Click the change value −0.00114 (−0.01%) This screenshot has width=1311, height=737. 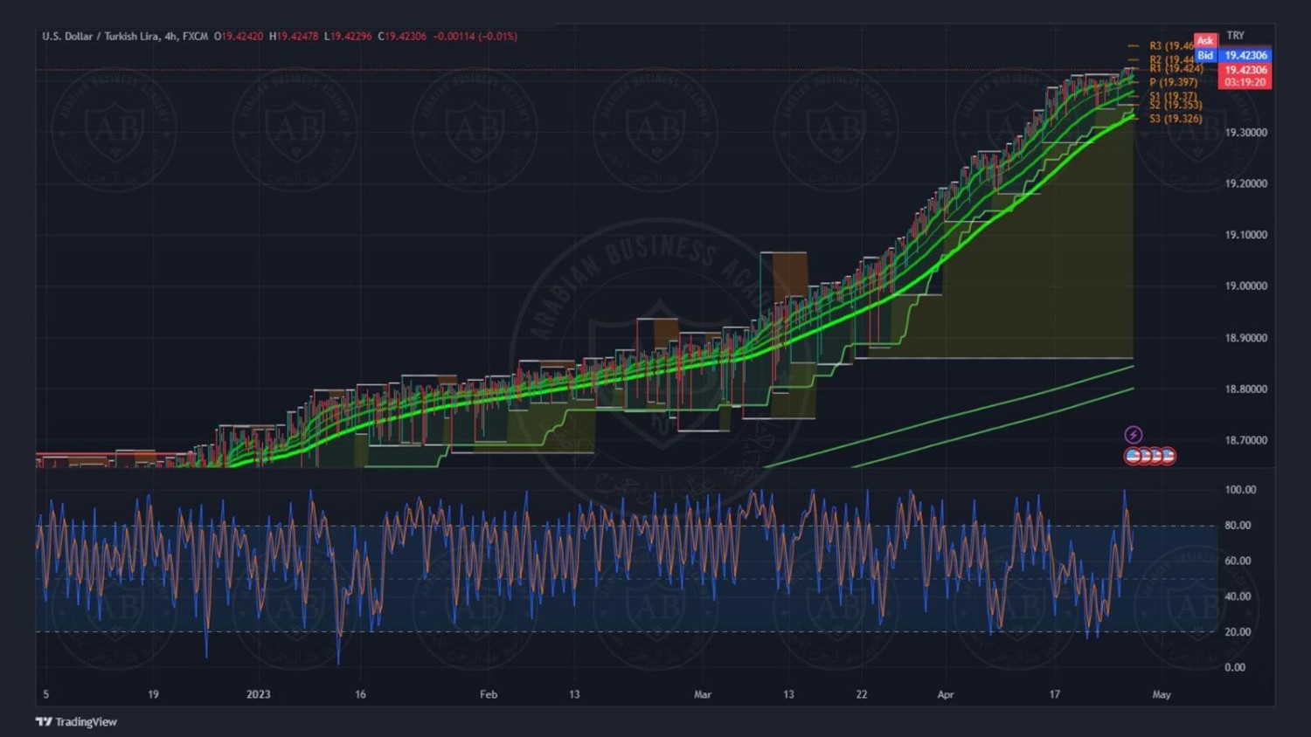coord(475,37)
